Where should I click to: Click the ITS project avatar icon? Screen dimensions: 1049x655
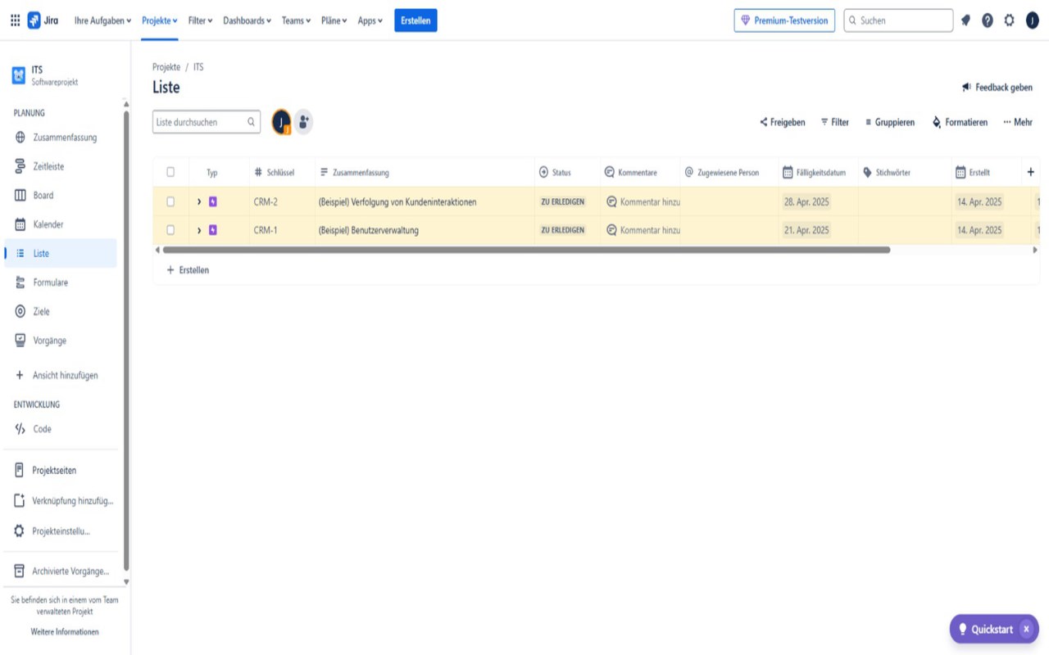(18, 75)
